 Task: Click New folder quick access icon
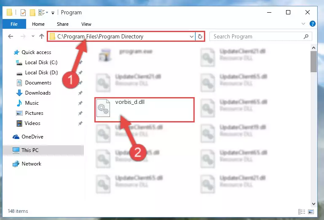tap(32, 12)
